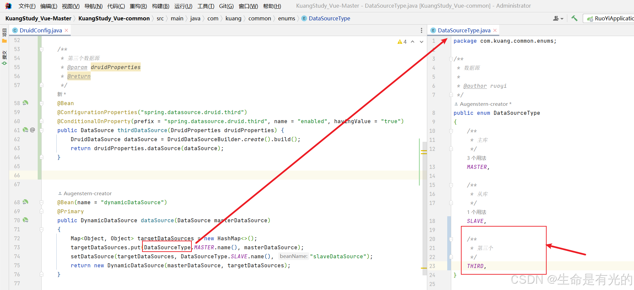Click KuangStudy_Vue-Master in the breadcrumb bar
The height and width of the screenshot is (290, 634).
[38, 18]
